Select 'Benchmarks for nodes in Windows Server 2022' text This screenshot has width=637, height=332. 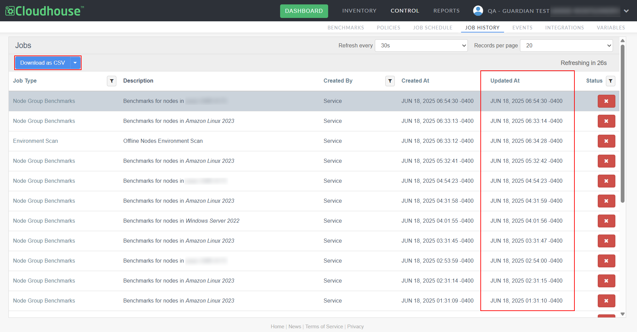181,221
